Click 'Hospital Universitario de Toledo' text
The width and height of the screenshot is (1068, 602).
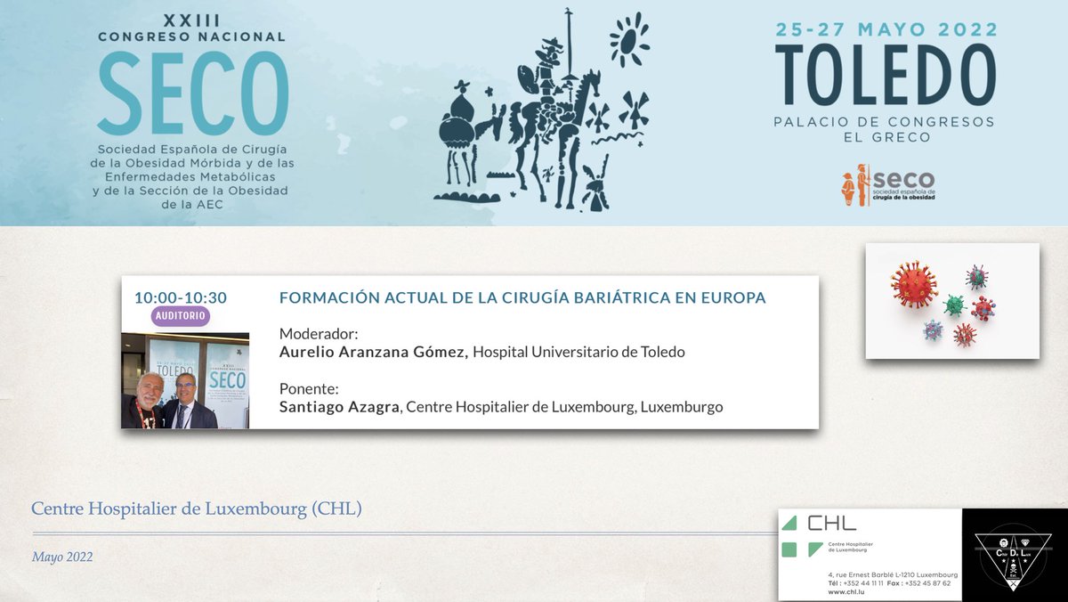click(x=578, y=352)
